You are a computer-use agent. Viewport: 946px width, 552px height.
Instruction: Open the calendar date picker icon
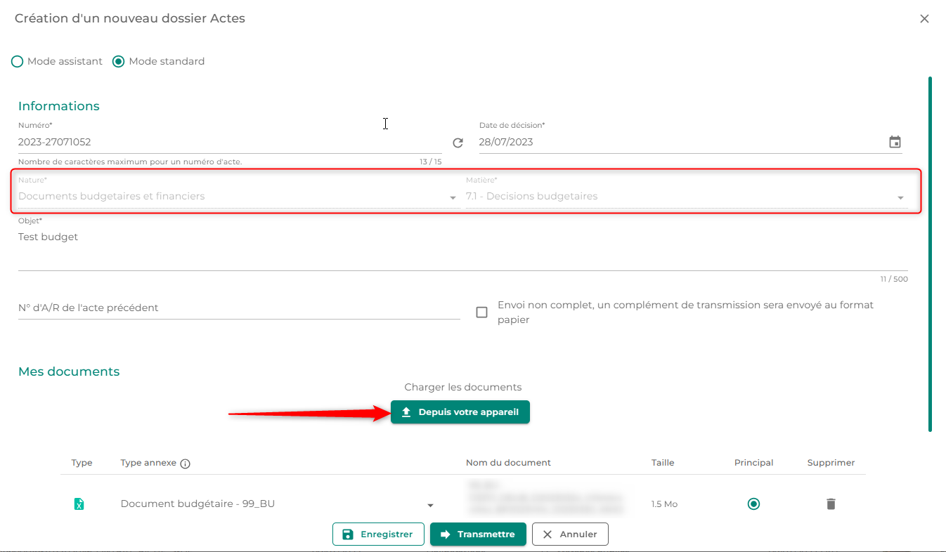click(895, 143)
